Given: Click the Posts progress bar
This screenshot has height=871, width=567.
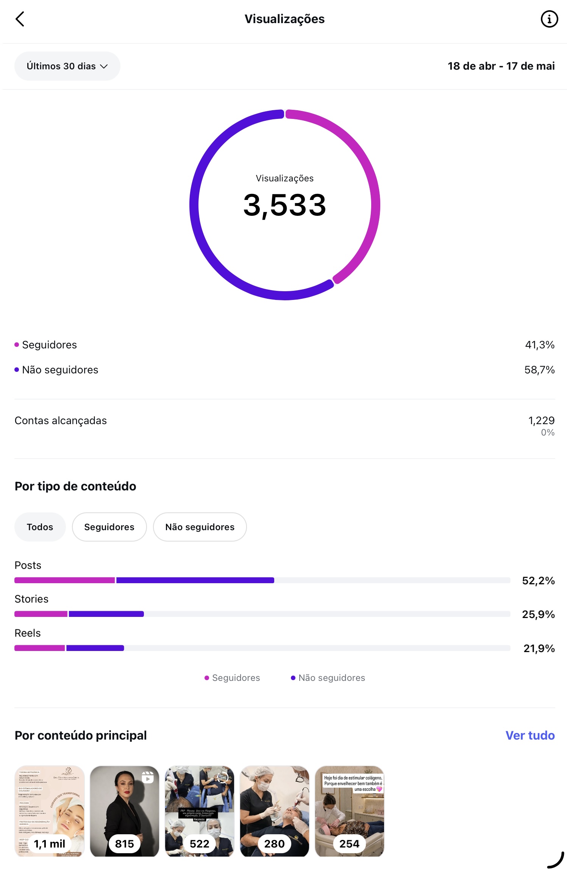Looking at the screenshot, I should (x=262, y=580).
